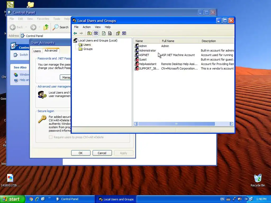Open the Tools menu in Control Panel
This screenshot has height=203, width=271.
click(57, 19)
